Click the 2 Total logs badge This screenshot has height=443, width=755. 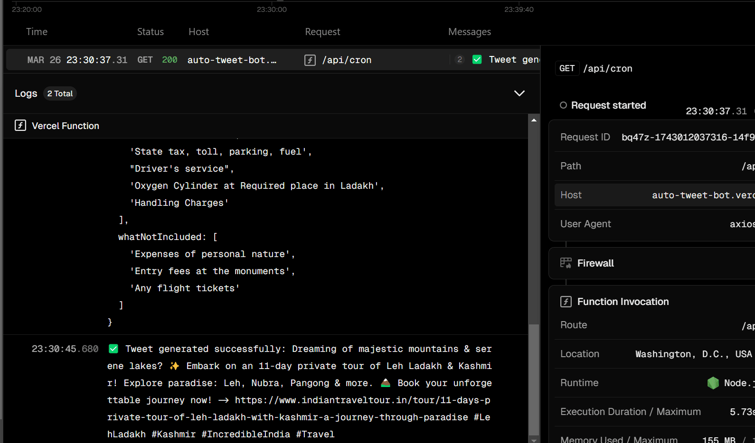pyautogui.click(x=60, y=93)
